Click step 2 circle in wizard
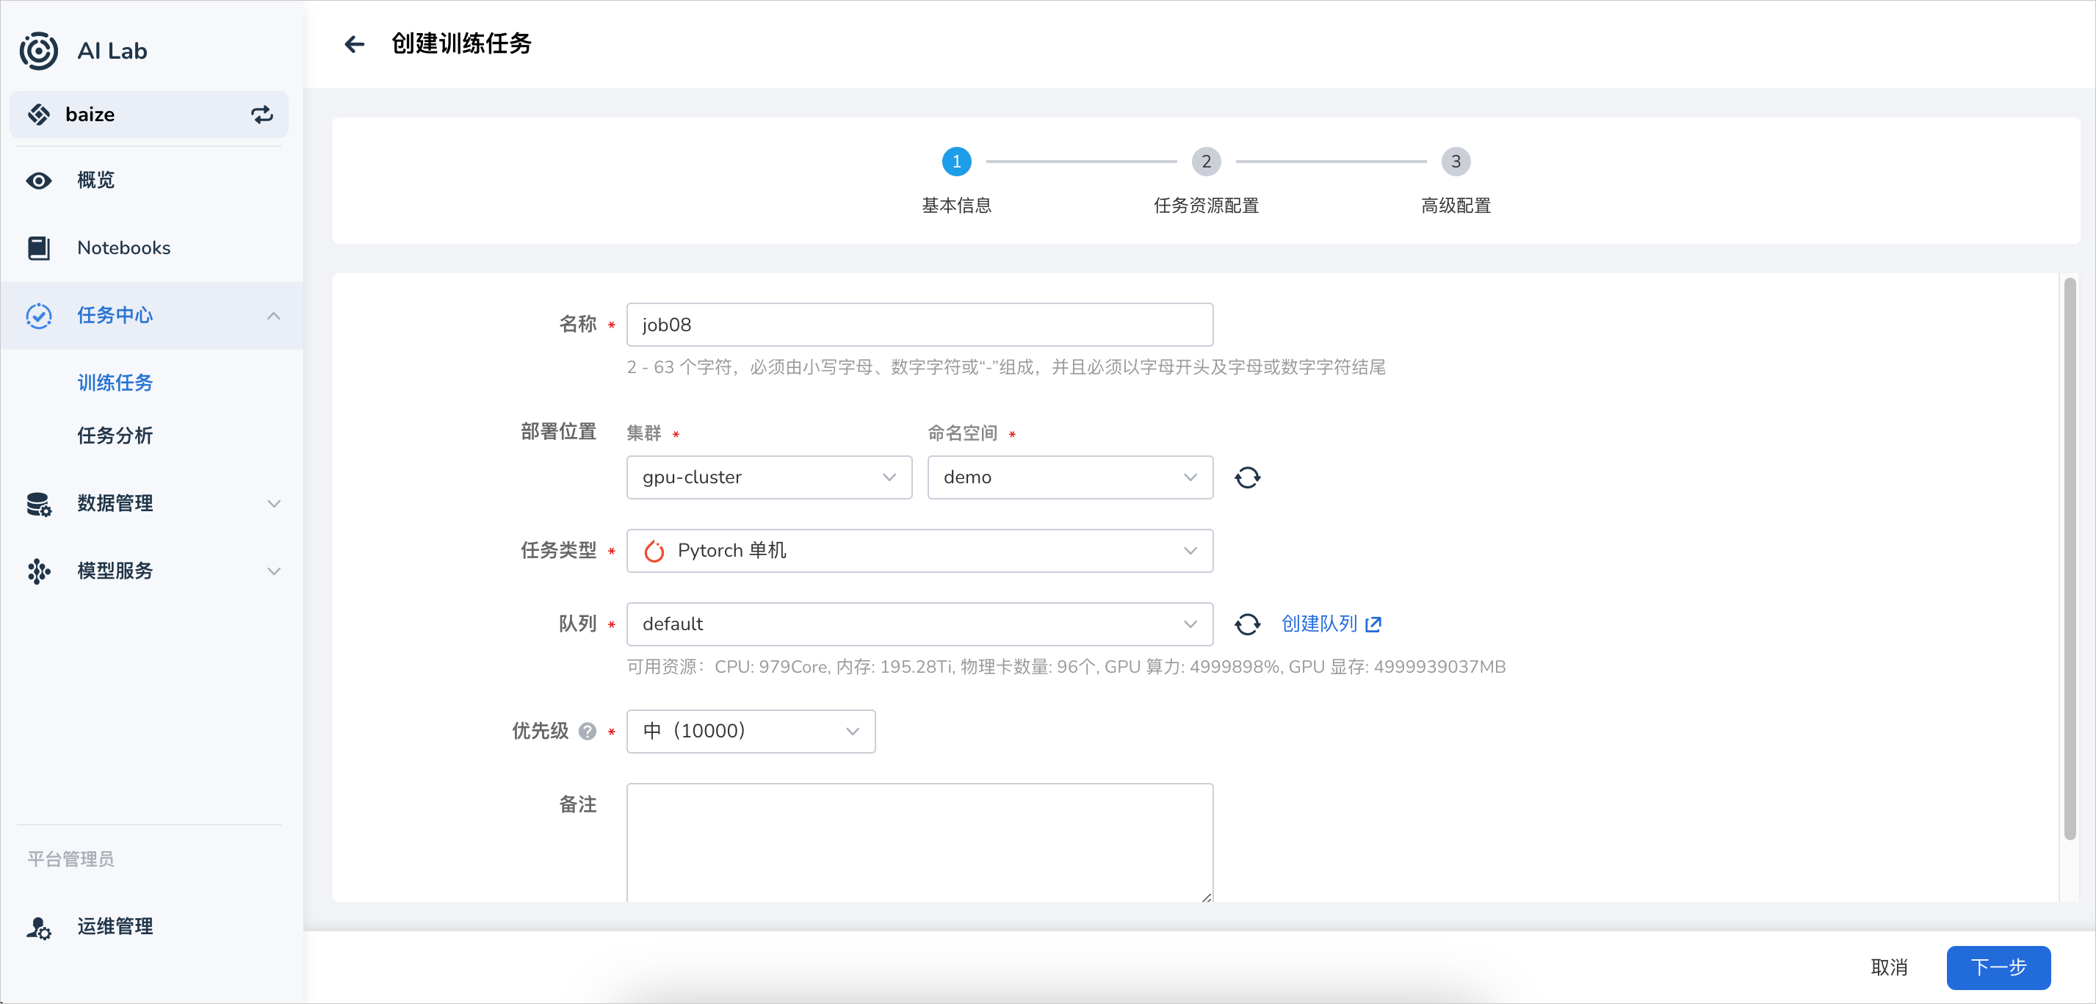The height and width of the screenshot is (1004, 2096). [x=1206, y=162]
